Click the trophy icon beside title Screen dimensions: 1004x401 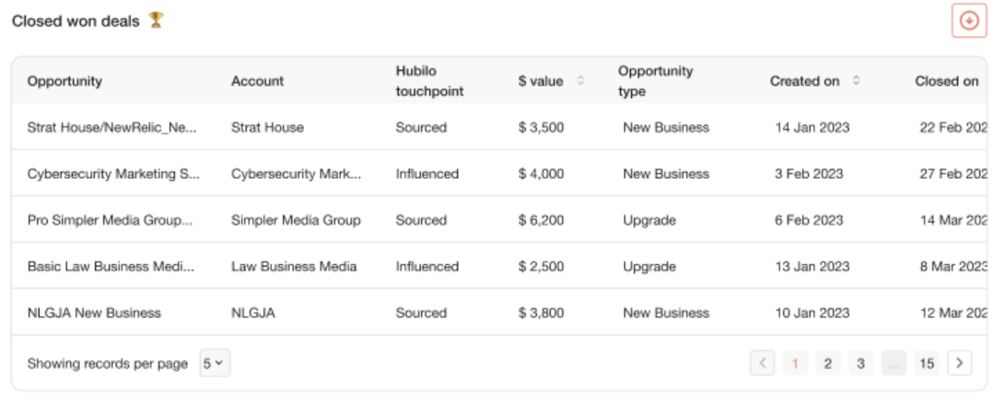pos(156,20)
